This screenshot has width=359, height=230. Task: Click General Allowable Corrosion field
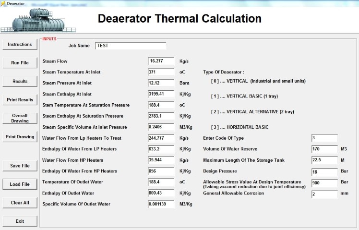tap(324, 194)
